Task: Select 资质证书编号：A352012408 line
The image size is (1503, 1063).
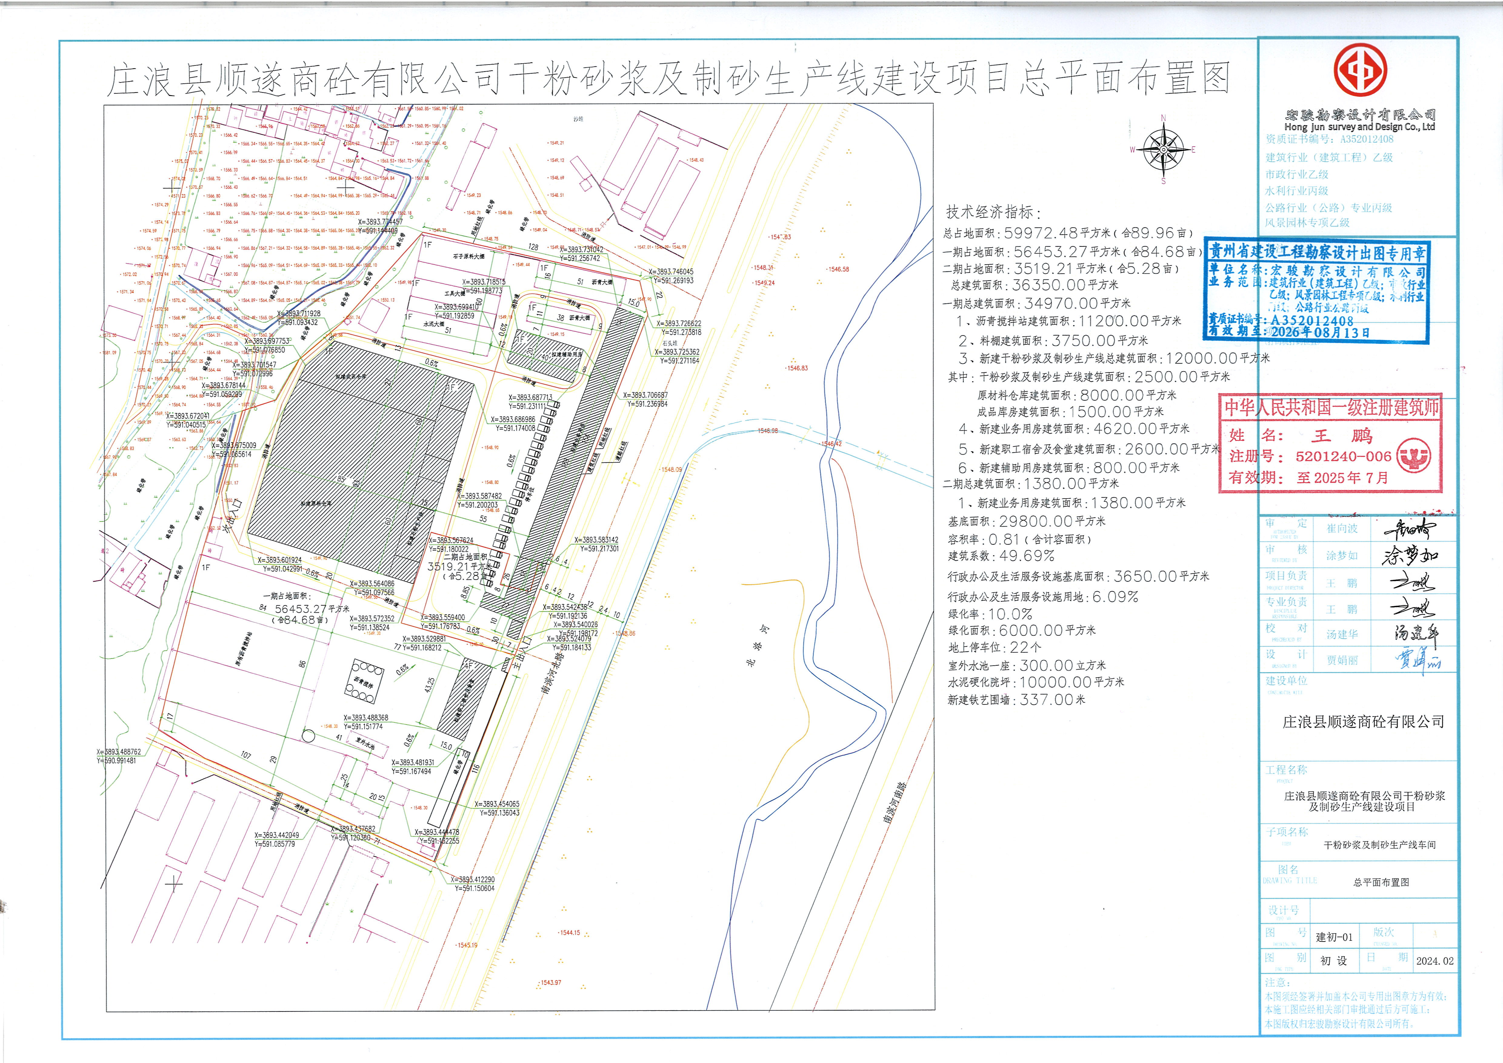Action: click(1330, 139)
